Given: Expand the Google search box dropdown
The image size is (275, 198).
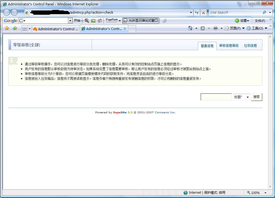Looking at the screenshot, I should pos(70,21).
